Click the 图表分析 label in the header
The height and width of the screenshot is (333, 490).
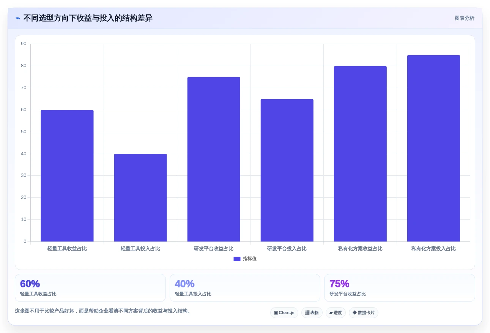464,18
